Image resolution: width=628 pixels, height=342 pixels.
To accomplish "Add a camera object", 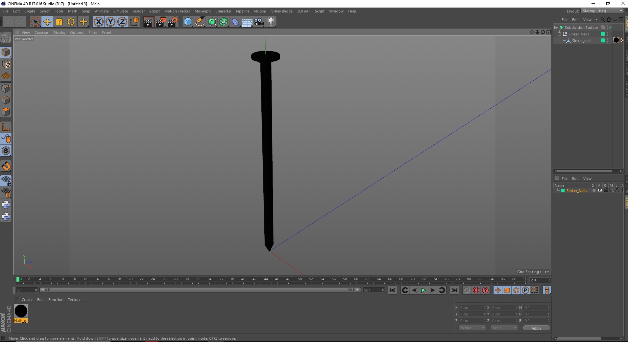I will 259,22.
